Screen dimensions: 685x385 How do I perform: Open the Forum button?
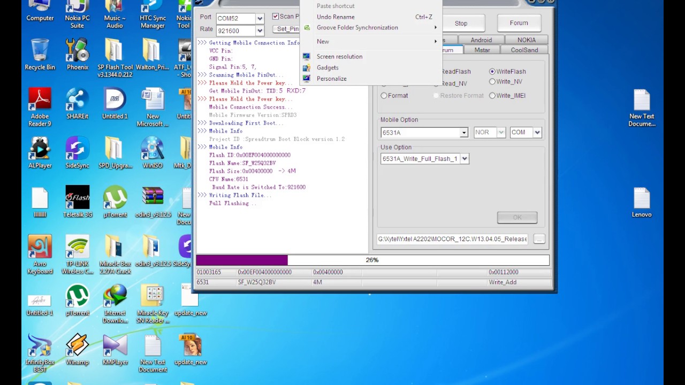tap(519, 23)
